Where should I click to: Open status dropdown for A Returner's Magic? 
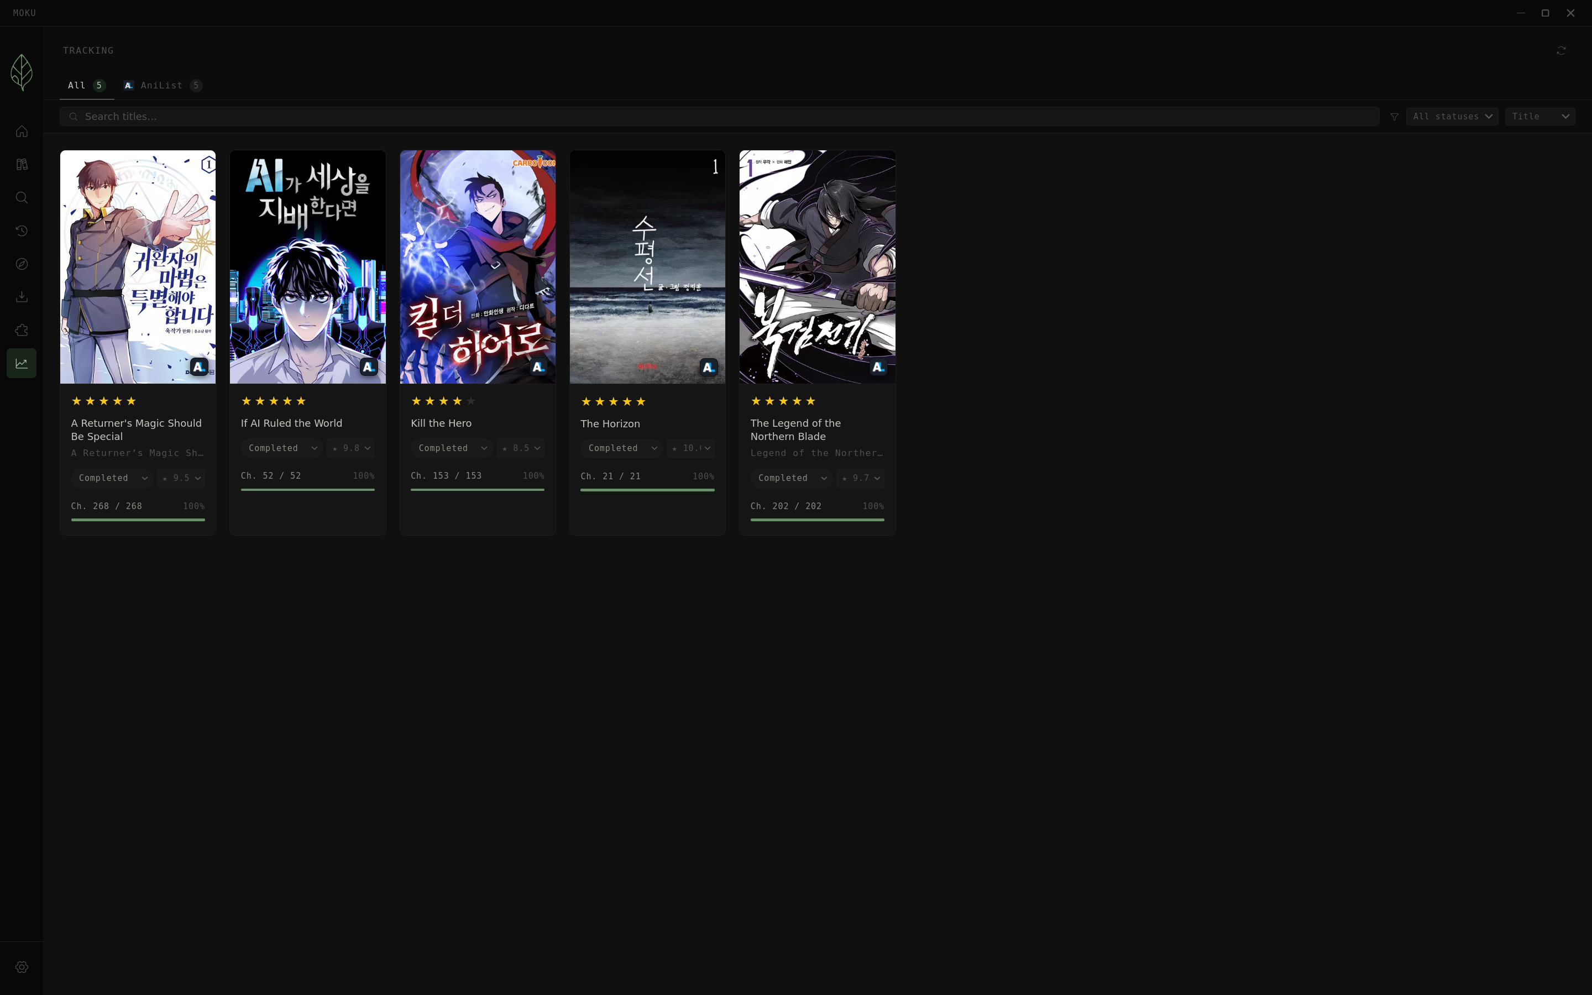[112, 478]
